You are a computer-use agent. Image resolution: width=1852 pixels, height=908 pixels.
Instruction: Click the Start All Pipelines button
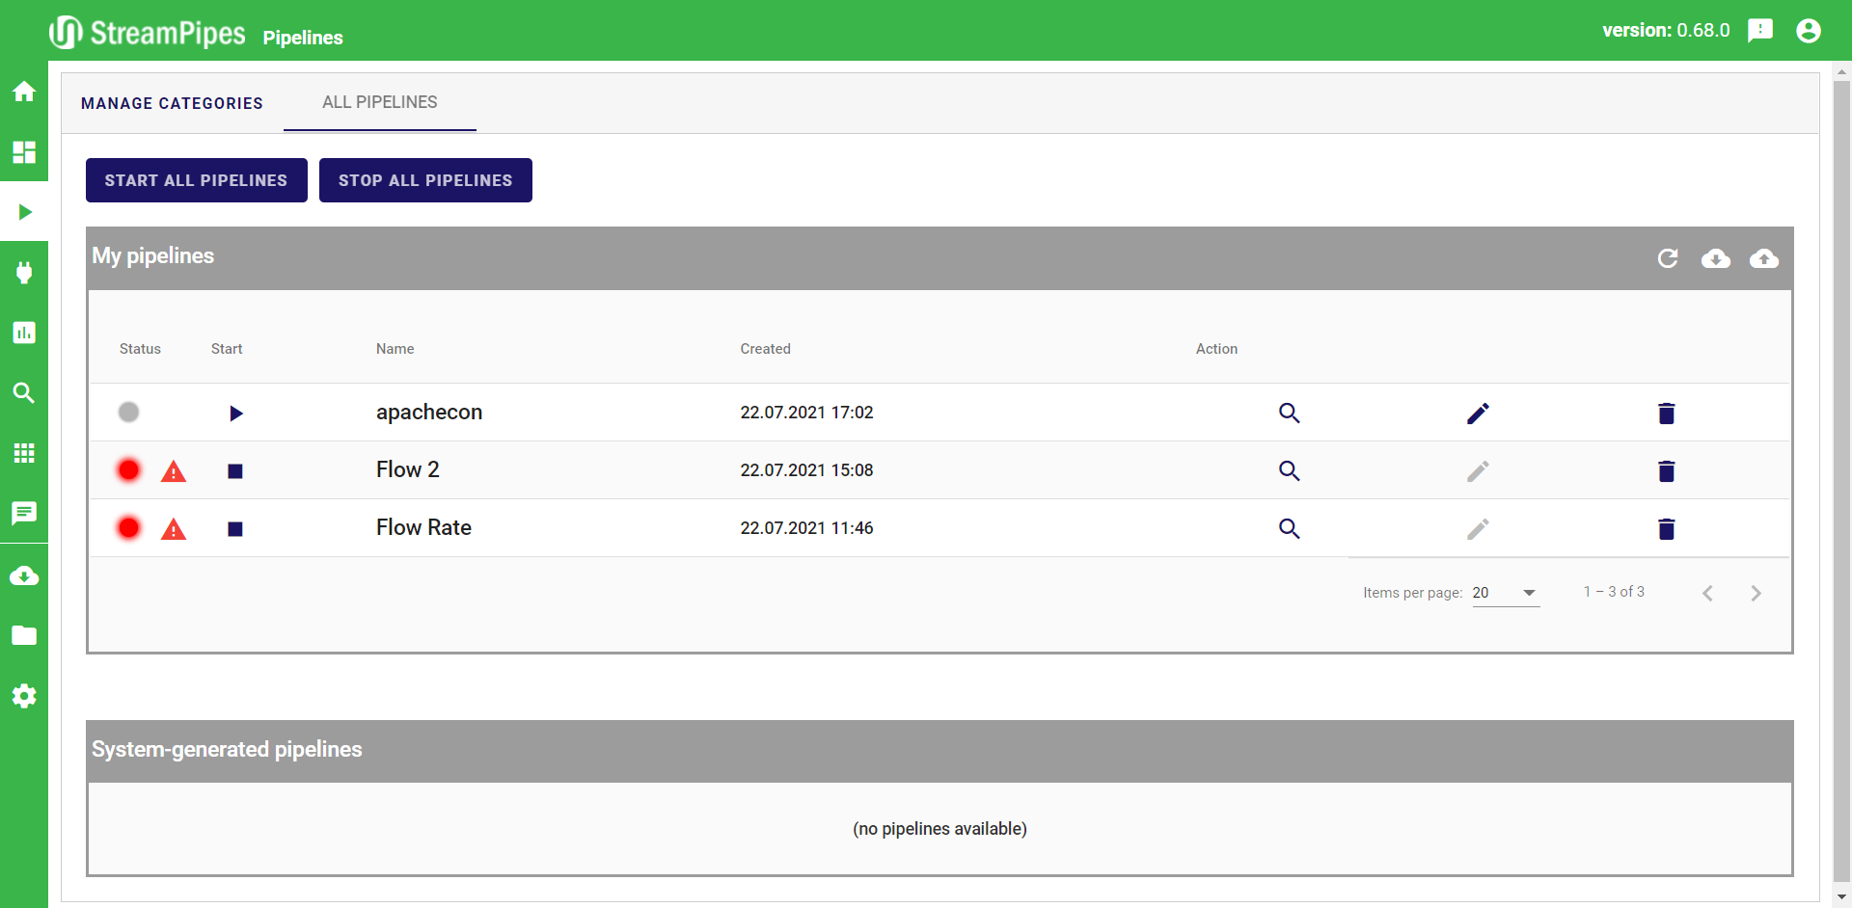pos(196,180)
